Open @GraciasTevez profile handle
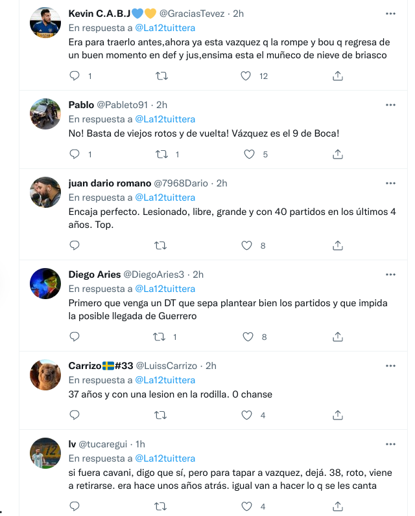 [x=192, y=13]
